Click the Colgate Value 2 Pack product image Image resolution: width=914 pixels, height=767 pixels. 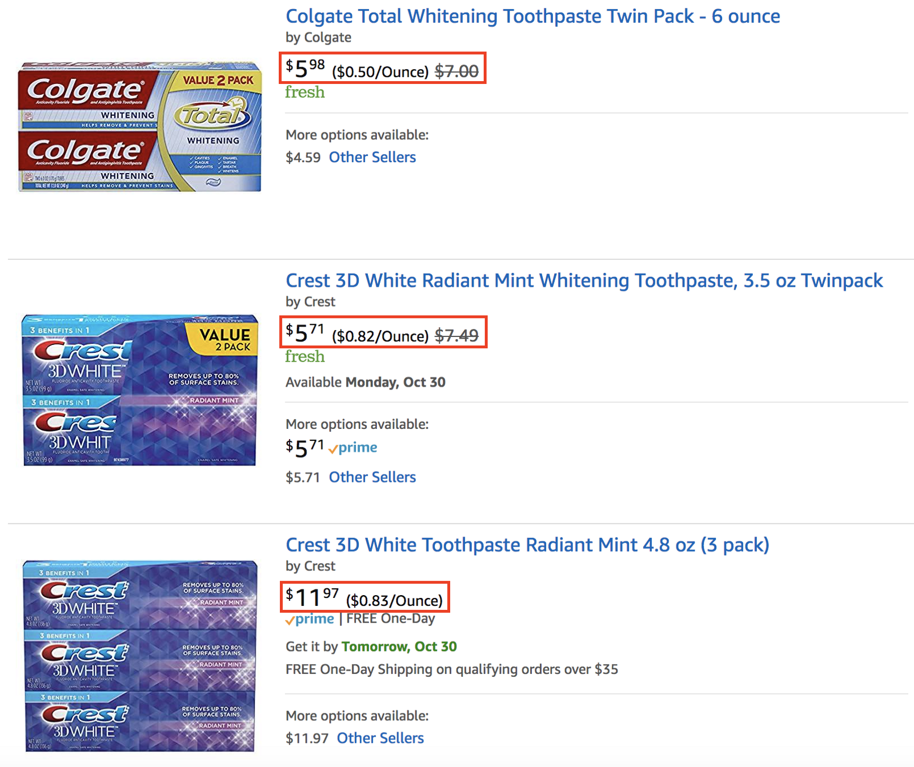click(140, 127)
